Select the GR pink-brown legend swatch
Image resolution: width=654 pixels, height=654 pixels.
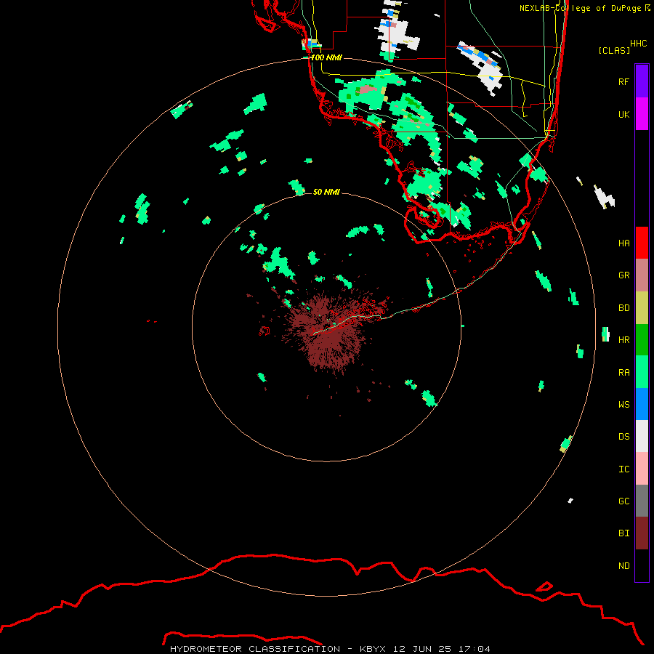642,275
